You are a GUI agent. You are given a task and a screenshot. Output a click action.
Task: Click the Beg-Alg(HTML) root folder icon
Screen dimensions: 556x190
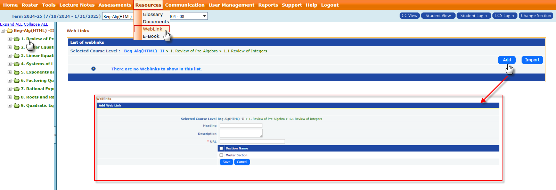pos(10,31)
